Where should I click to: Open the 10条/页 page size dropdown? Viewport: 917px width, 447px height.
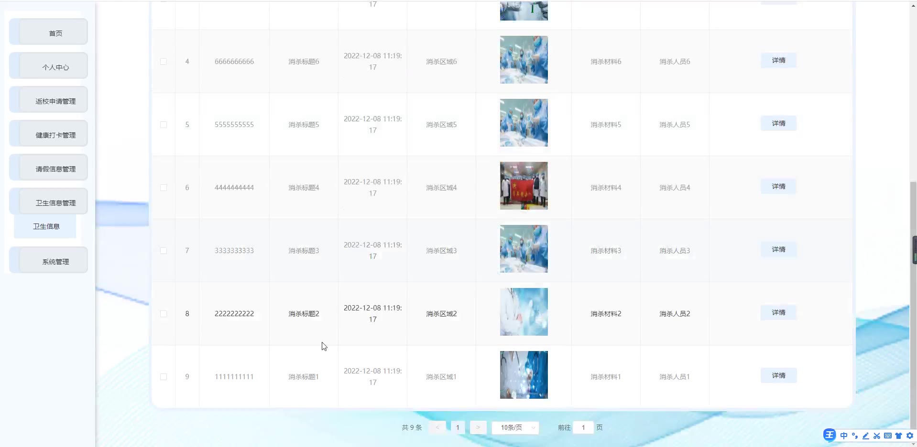[x=515, y=427]
